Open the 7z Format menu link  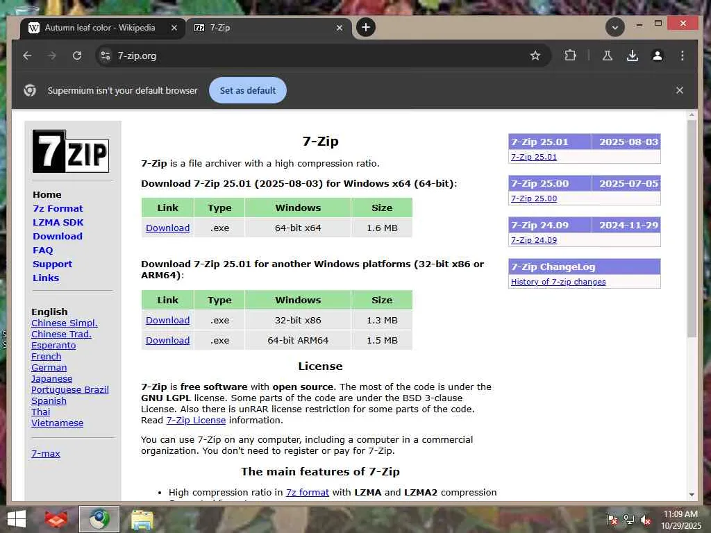[x=58, y=208]
